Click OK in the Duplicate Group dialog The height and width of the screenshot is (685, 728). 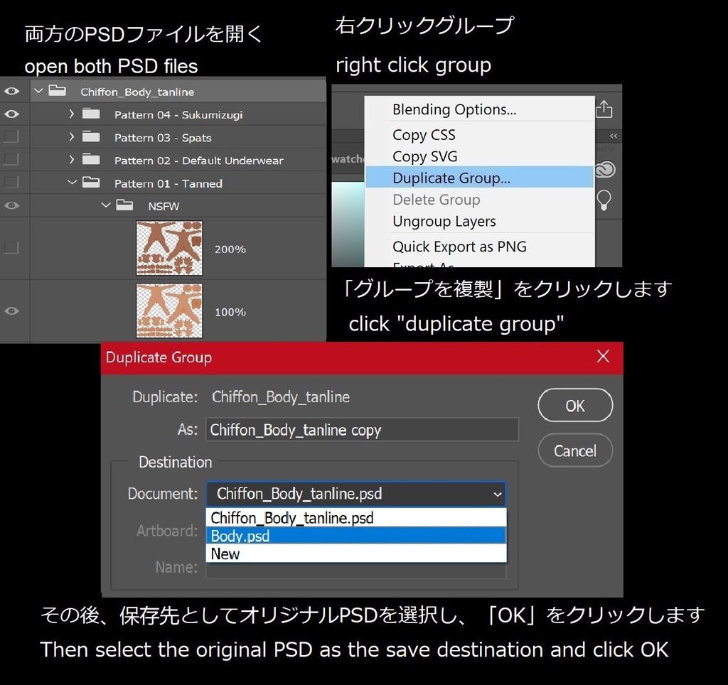(574, 405)
